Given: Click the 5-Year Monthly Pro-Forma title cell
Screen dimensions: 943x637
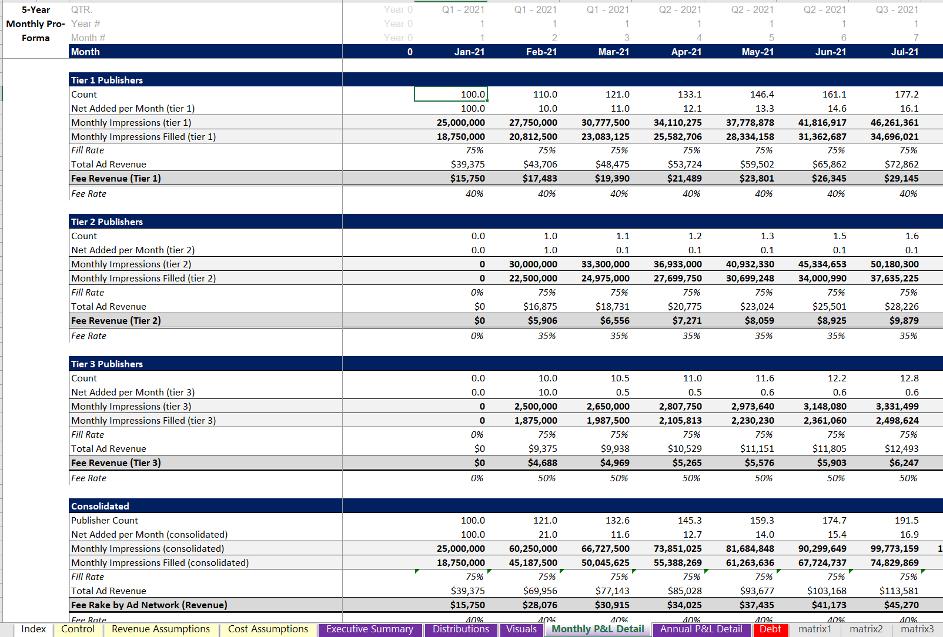Looking at the screenshot, I should coord(36,24).
